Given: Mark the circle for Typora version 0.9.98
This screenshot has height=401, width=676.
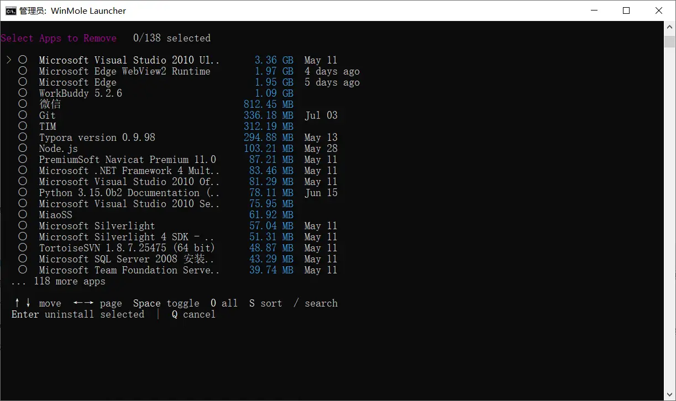Looking at the screenshot, I should tap(23, 137).
